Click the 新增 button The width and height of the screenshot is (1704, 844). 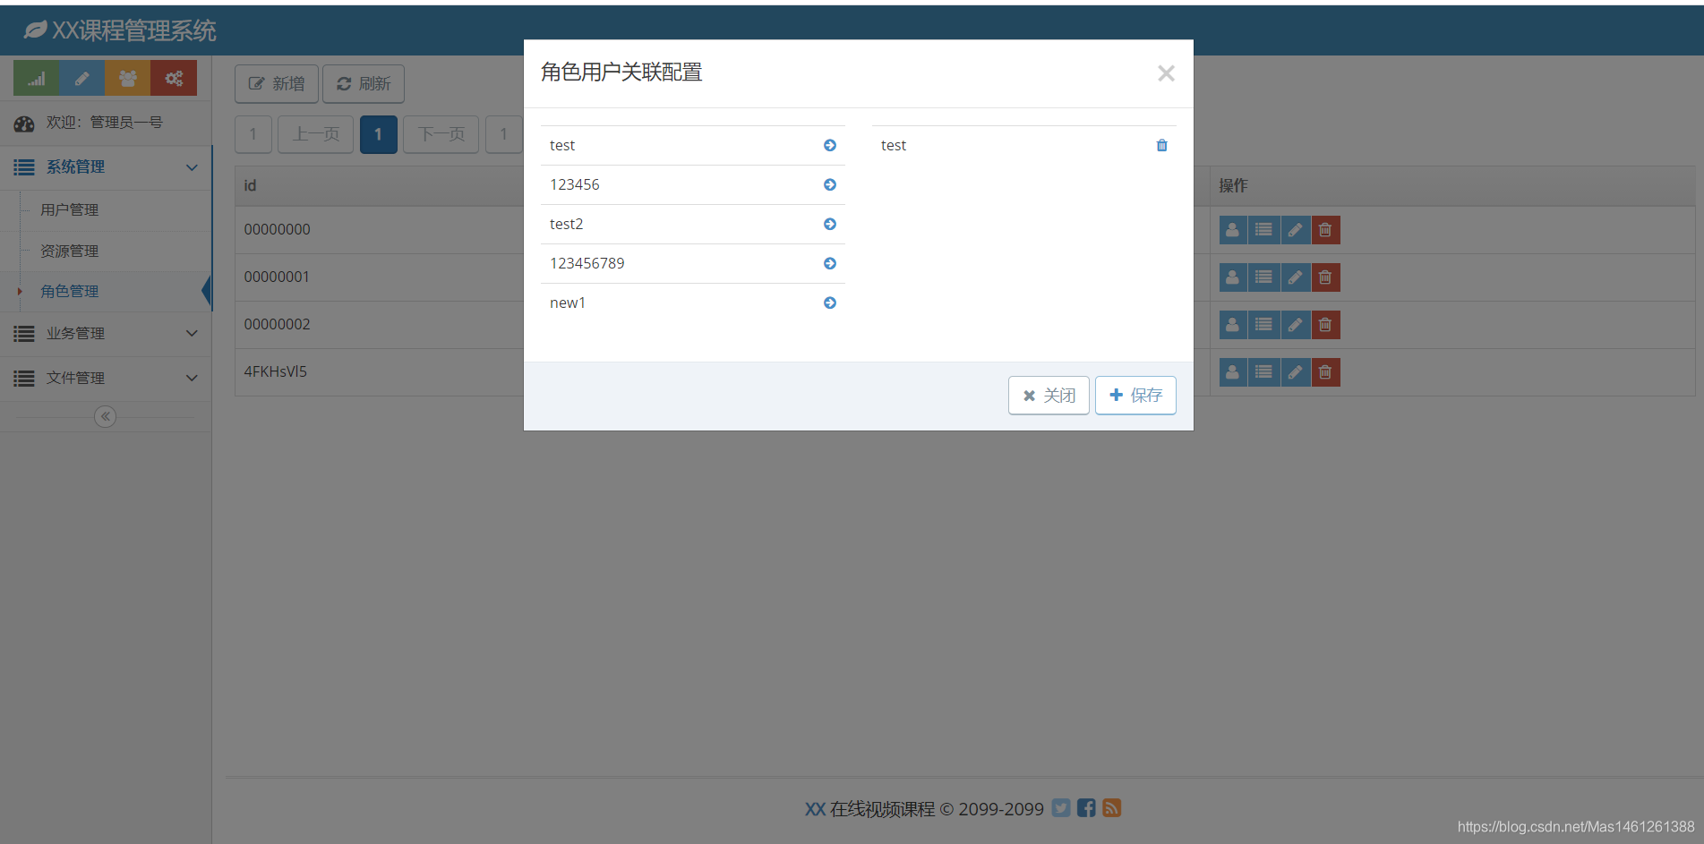(x=277, y=83)
